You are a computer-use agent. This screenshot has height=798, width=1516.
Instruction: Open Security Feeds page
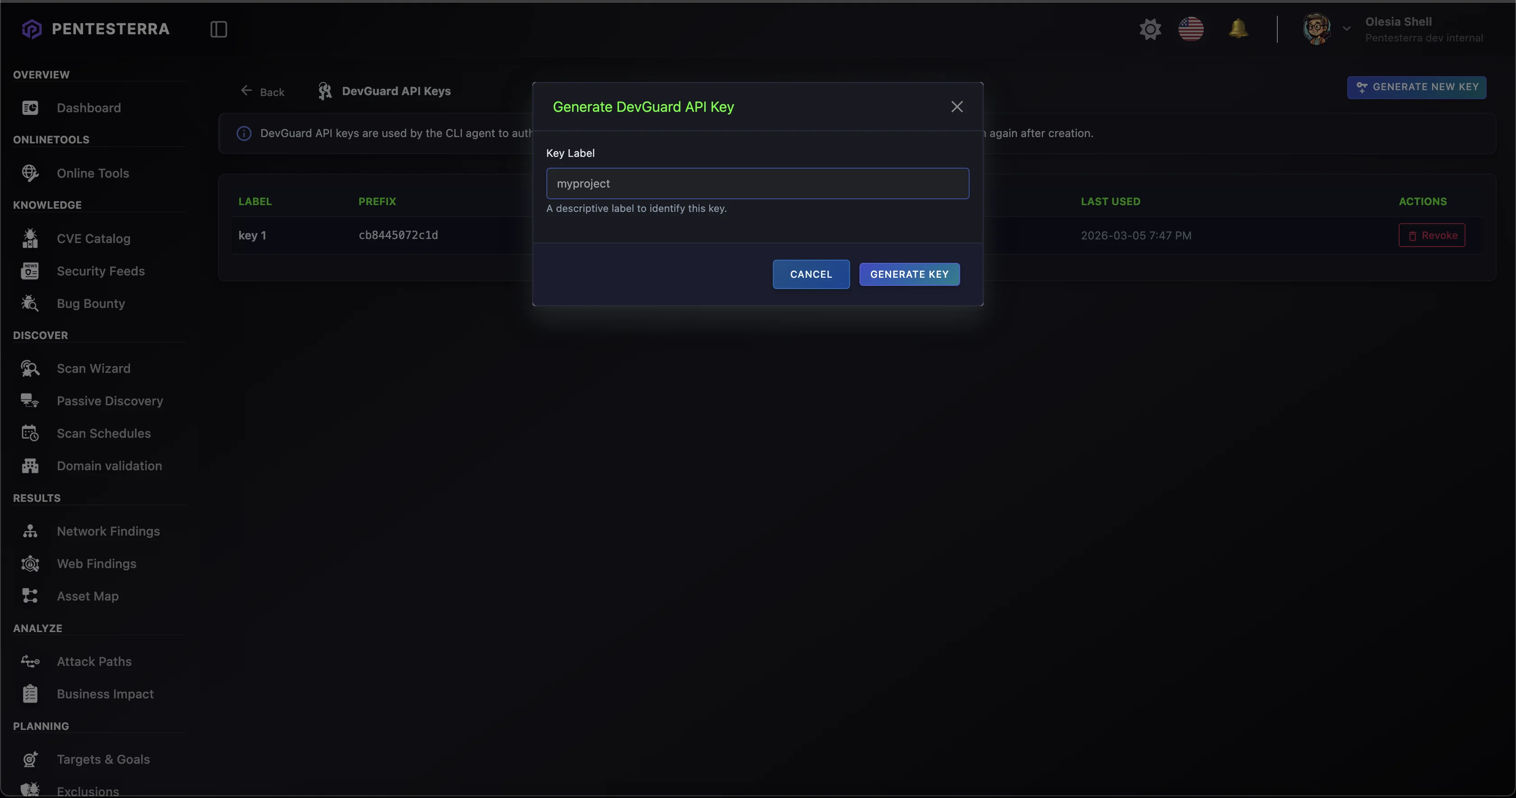point(101,271)
